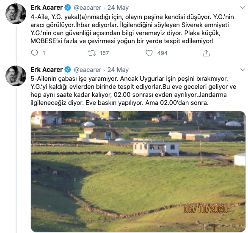Click verified badge on the 4-Aile tweet

tap(68, 8)
